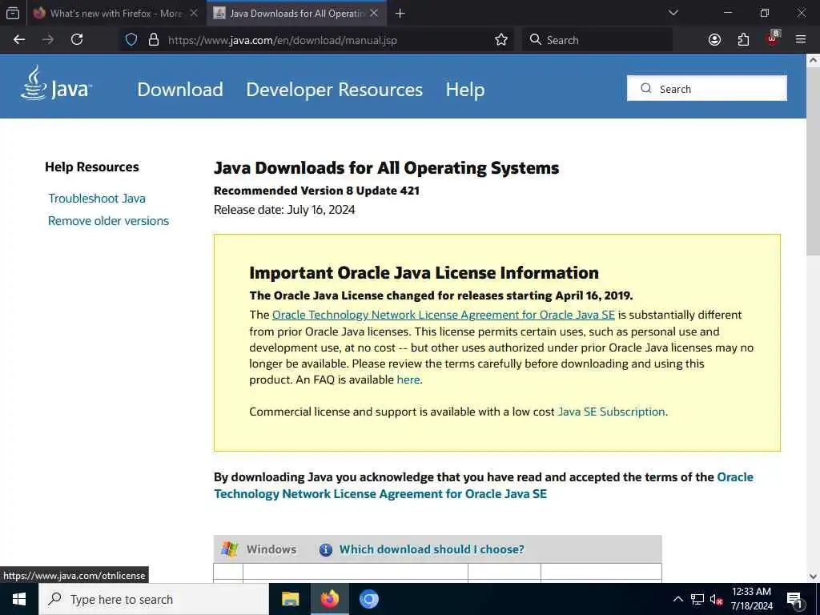Click the scrollbar down arrow

813,577
